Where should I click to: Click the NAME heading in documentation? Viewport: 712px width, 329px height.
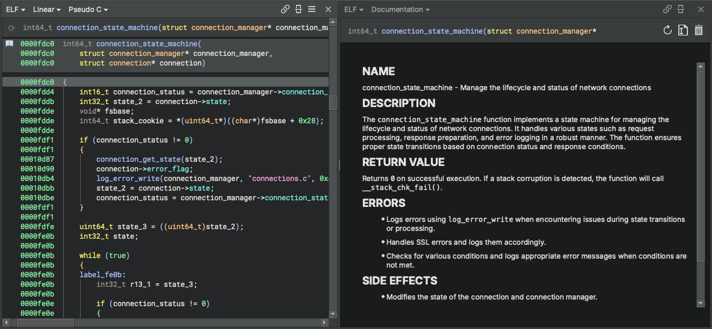(x=379, y=71)
